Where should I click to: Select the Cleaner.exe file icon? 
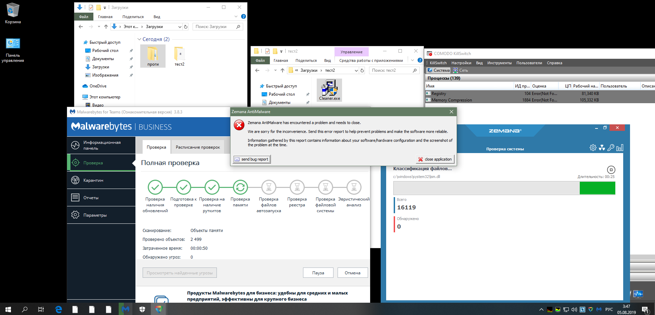tap(329, 90)
